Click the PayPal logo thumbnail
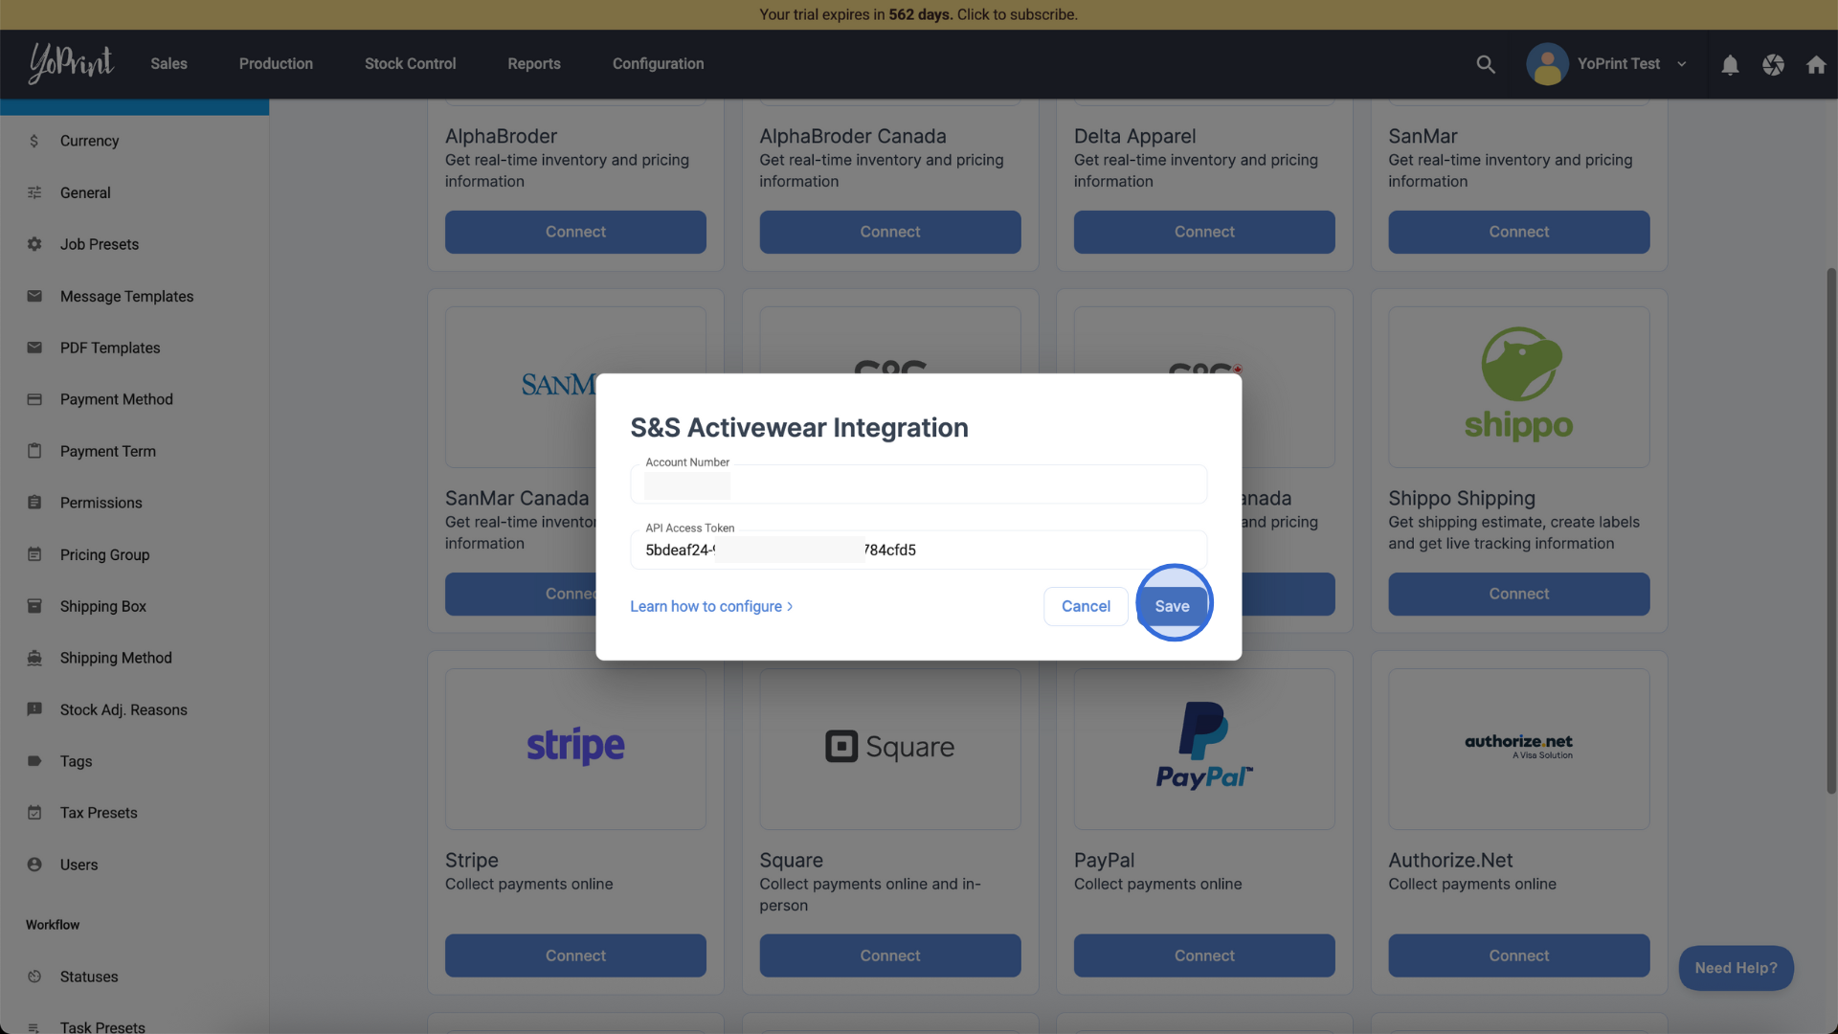 tap(1204, 749)
